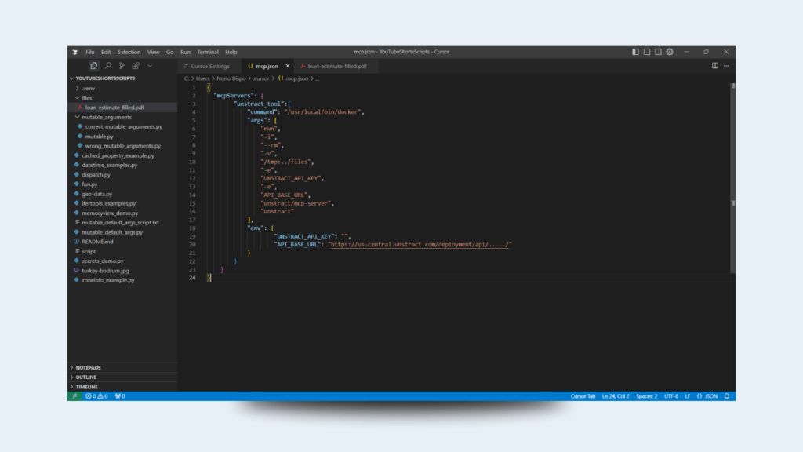Toggle the primary side bar visibility

tap(635, 52)
